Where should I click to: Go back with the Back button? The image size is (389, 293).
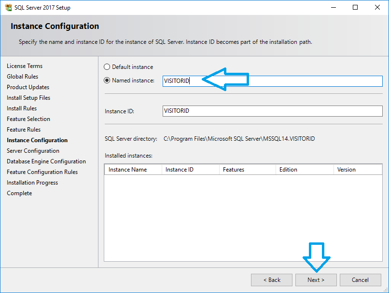coord(272,280)
